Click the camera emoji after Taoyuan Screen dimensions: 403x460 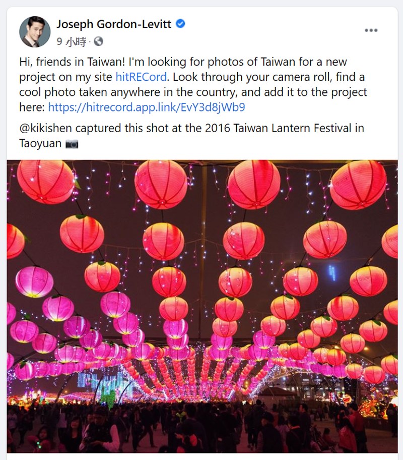point(72,144)
